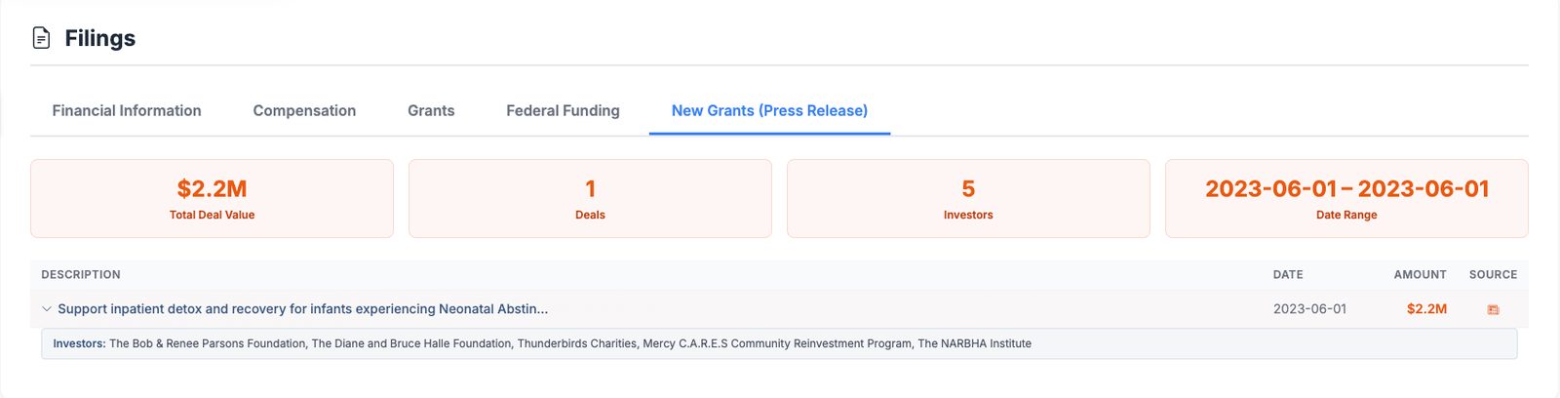Click the $2.2M Total Deal Value card
This screenshot has width=1560, height=398.
click(212, 199)
